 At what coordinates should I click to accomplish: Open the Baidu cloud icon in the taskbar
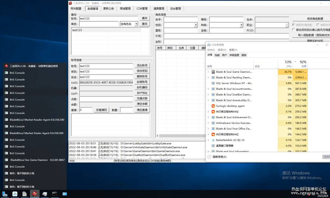[15, 194]
